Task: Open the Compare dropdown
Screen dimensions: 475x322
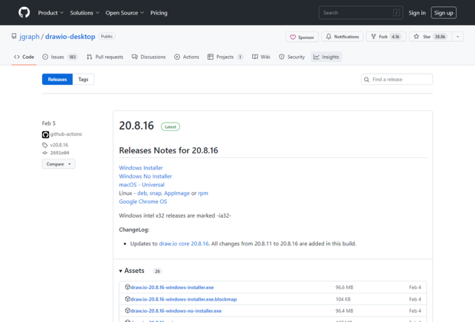Action: (59, 164)
